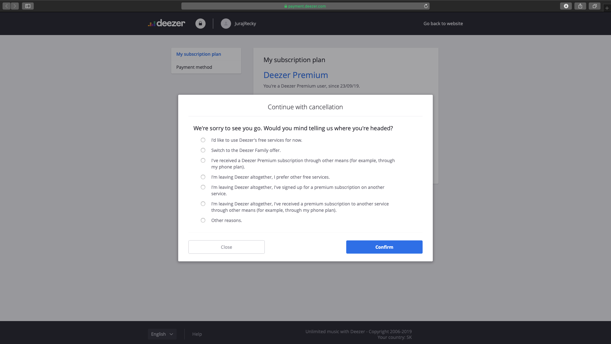611x344 pixels.
Task: Click the Deezer logo
Action: click(166, 23)
